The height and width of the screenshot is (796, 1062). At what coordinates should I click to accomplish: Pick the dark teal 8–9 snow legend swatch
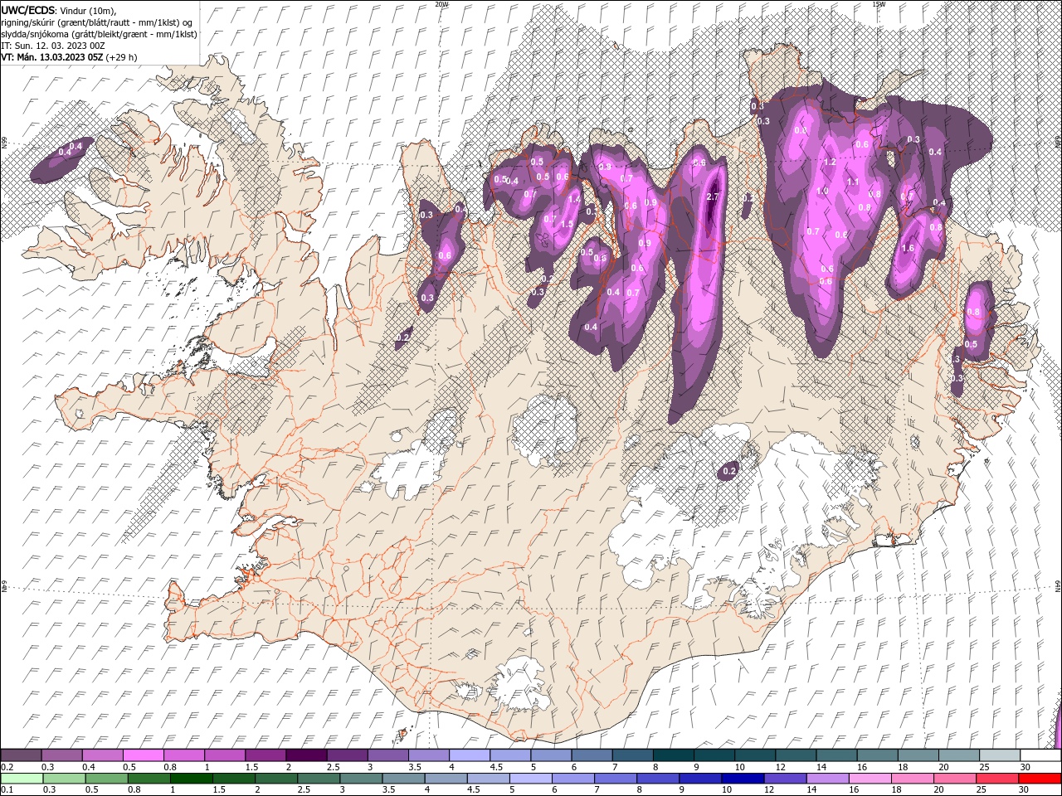[x=673, y=755]
